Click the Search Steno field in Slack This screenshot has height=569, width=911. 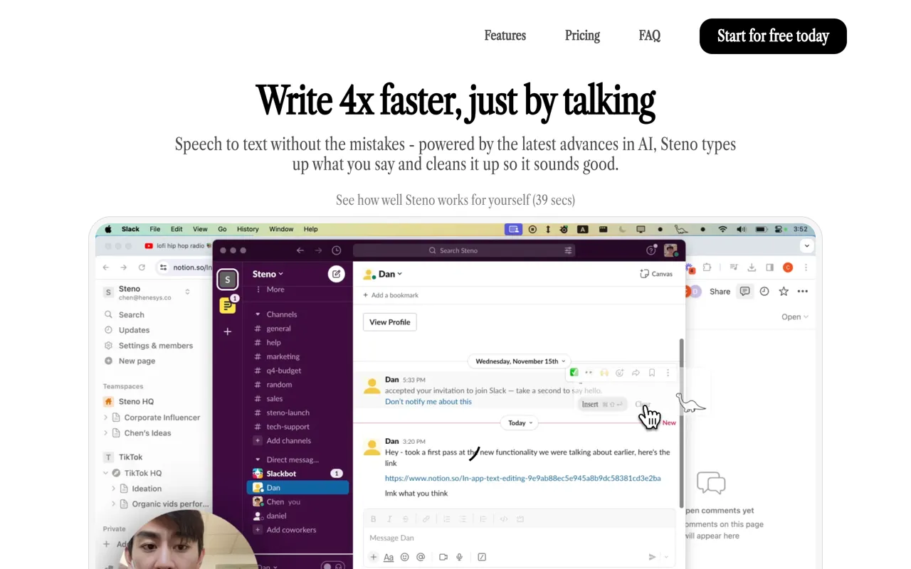point(464,250)
